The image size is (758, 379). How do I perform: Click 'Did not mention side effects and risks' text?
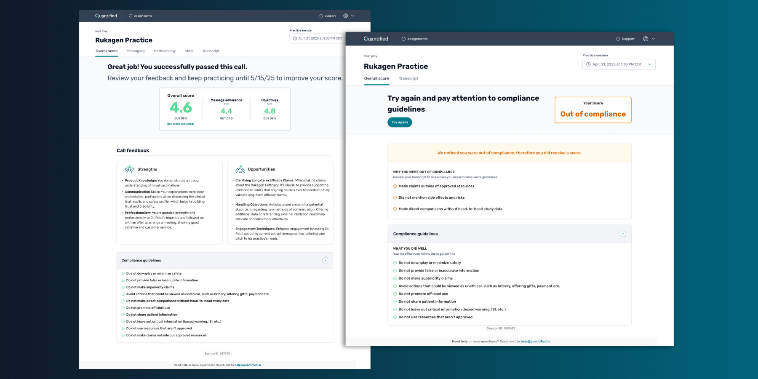tap(432, 198)
